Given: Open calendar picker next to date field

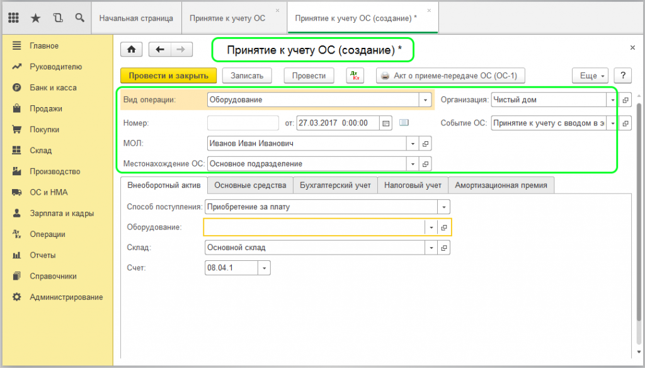Looking at the screenshot, I should click(x=386, y=122).
